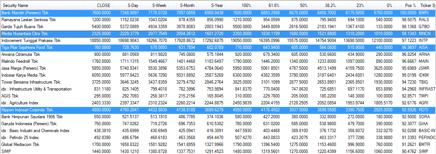Screen dimensions: 436x154
Task: Click close value 831.1180
Action: (103, 89)
